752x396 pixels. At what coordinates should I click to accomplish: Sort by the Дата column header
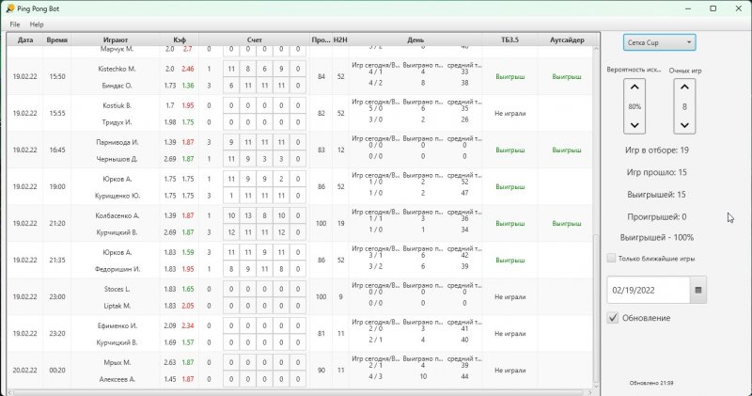point(25,40)
